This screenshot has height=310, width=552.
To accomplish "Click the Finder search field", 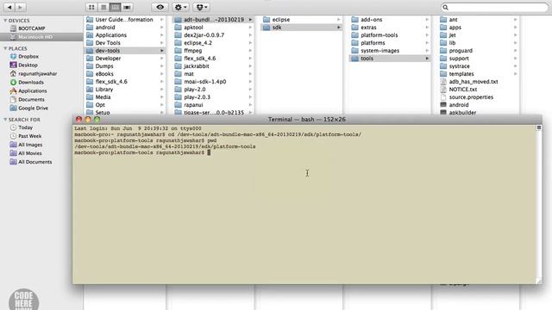I will coord(494,8).
